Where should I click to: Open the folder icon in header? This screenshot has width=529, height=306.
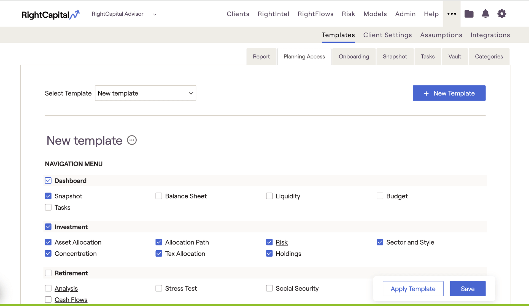point(469,14)
